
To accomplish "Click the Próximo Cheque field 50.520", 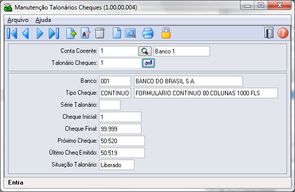I will (122, 141).
